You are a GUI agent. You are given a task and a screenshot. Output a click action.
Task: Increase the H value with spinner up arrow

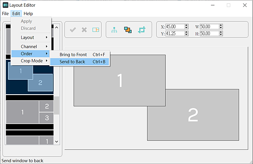click(x=221, y=32)
